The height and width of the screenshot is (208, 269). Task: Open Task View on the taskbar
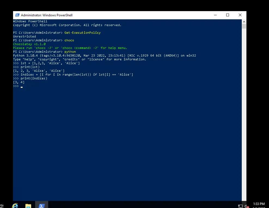point(2,206)
